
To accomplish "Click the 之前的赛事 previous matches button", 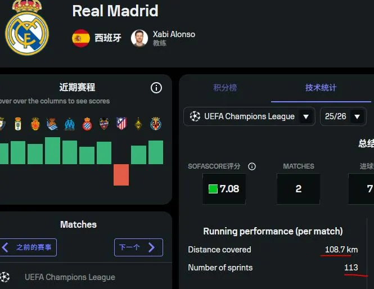I will (28, 247).
